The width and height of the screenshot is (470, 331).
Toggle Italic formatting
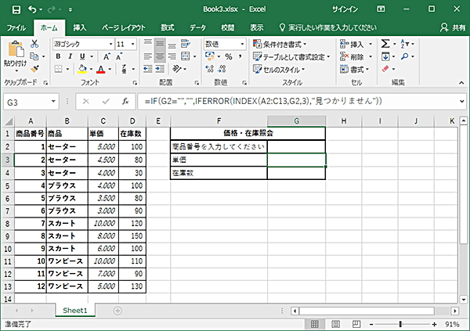[x=70, y=57]
